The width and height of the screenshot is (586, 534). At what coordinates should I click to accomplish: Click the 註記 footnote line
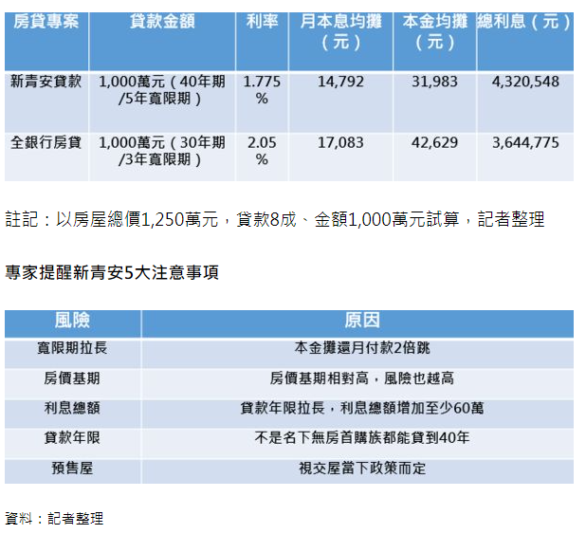pos(275,219)
